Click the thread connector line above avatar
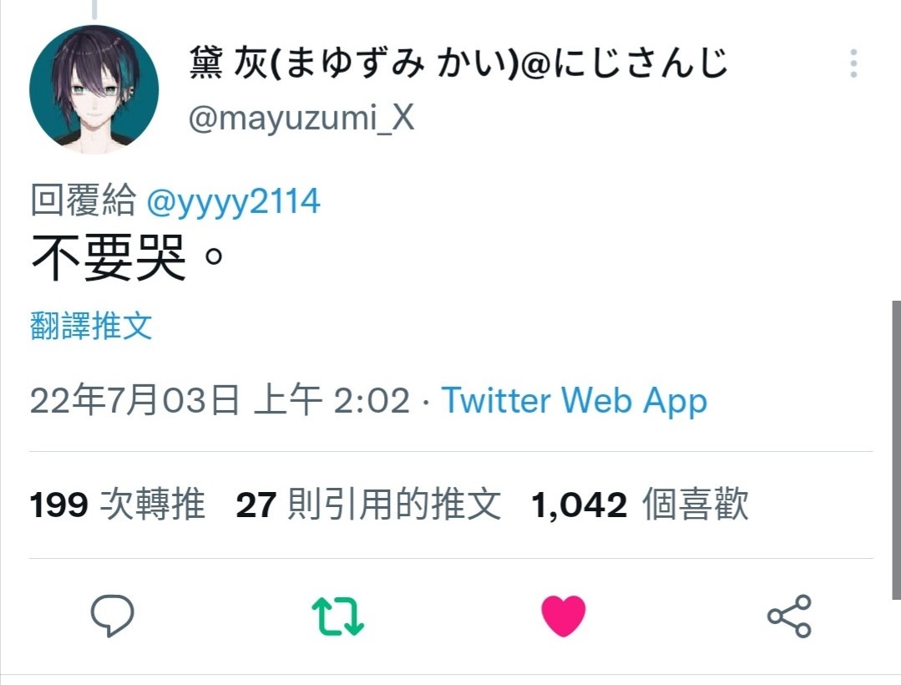Image resolution: width=901 pixels, height=685 pixels. point(94,9)
